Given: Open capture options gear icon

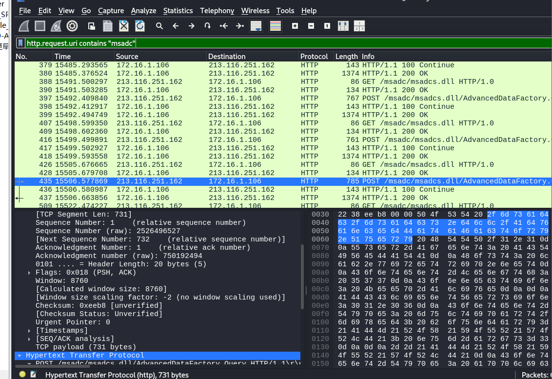Looking at the screenshot, I should pyautogui.click(x=72, y=26).
